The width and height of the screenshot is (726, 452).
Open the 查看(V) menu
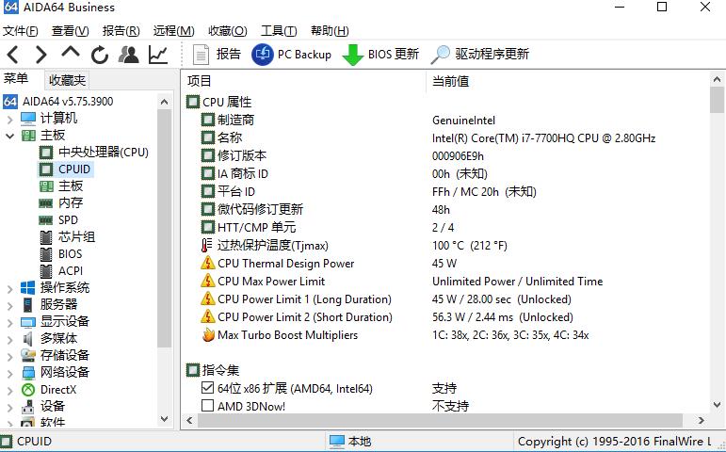tap(71, 31)
